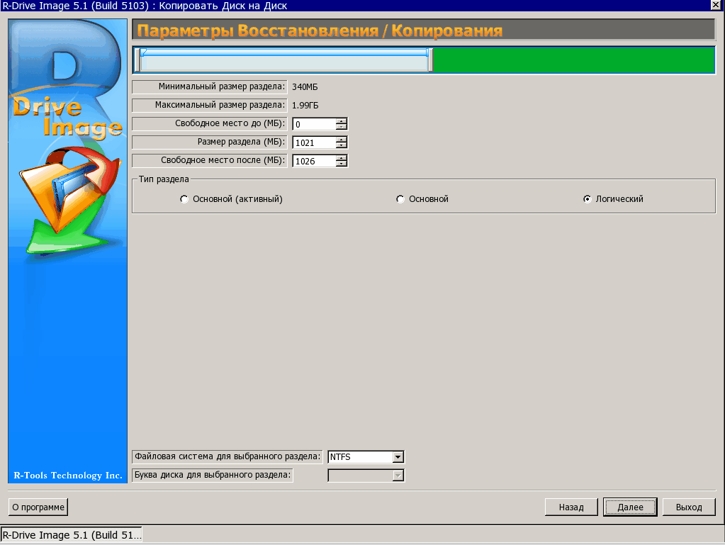725x545 pixels.
Task: Close the window with the title bar X
Action: [716, 5]
